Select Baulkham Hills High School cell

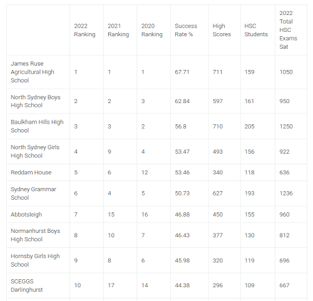click(x=37, y=126)
